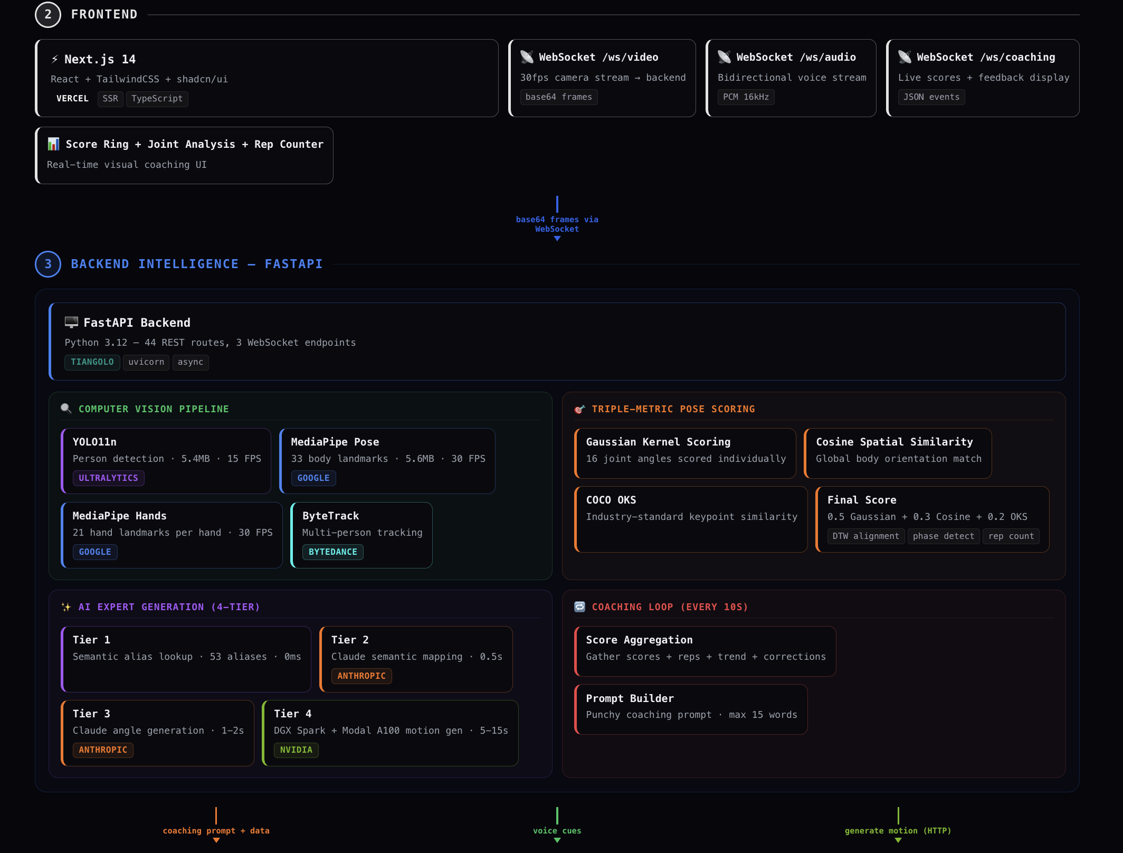
Task: Click the satellite icon for WebSocket /ws/audio
Action: click(x=724, y=57)
